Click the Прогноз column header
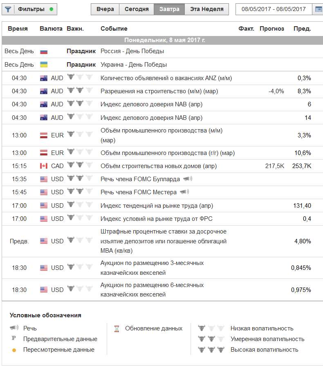 click(x=271, y=29)
